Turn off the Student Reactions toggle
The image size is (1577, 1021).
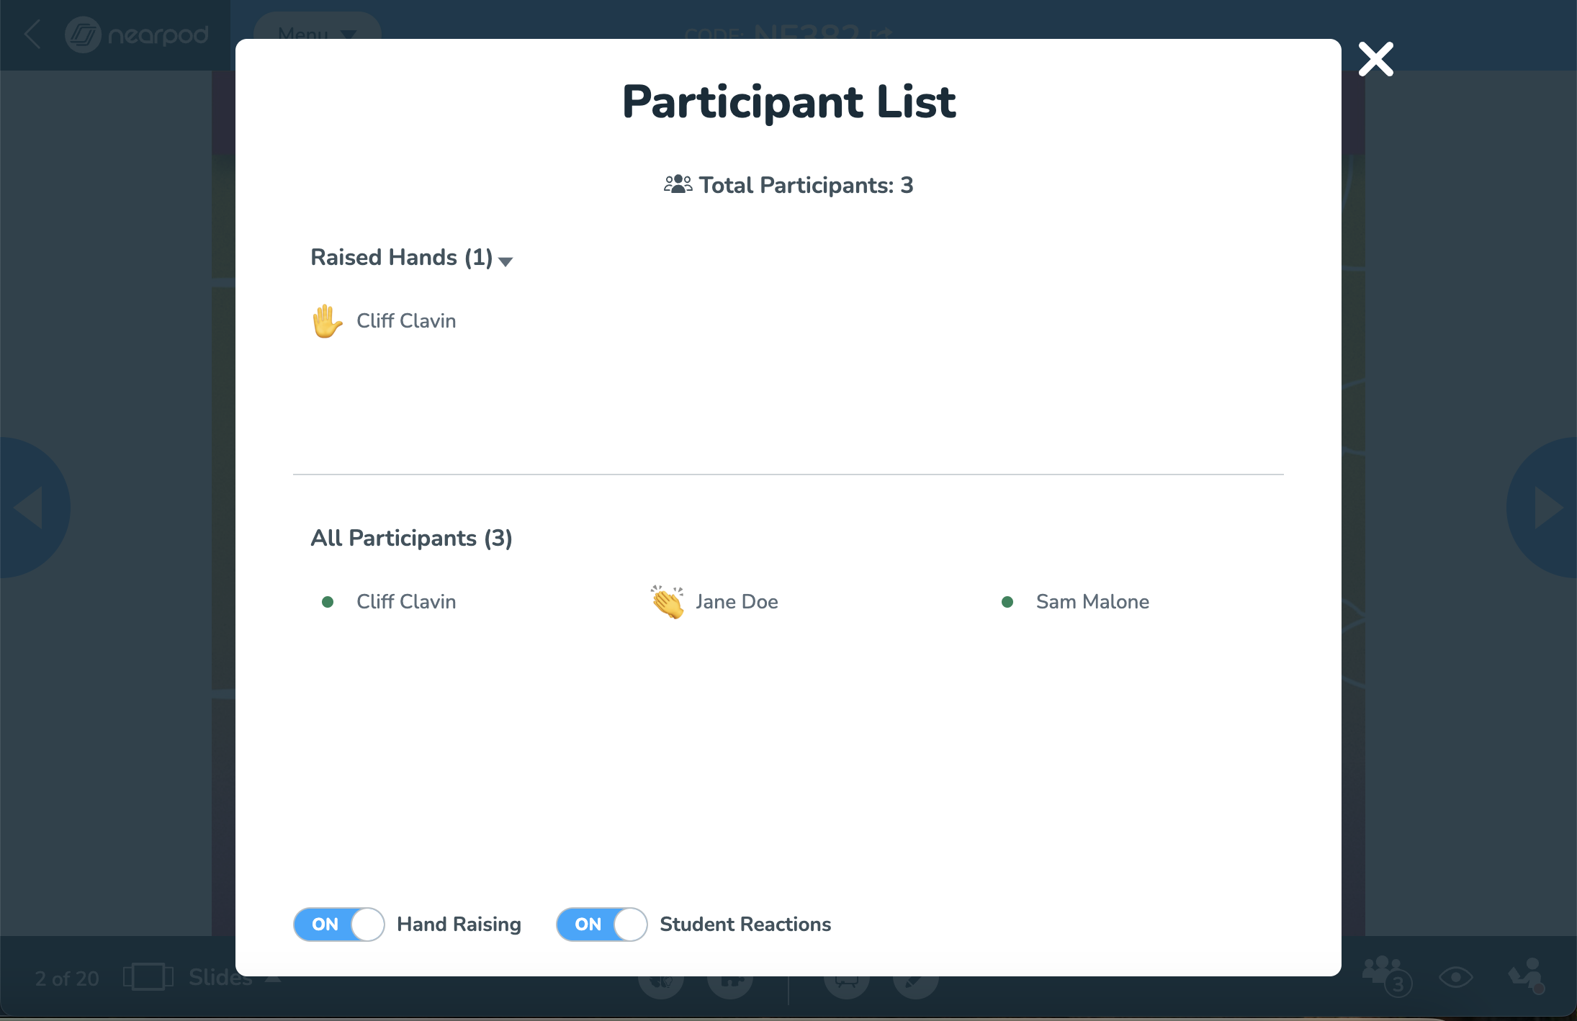(602, 925)
